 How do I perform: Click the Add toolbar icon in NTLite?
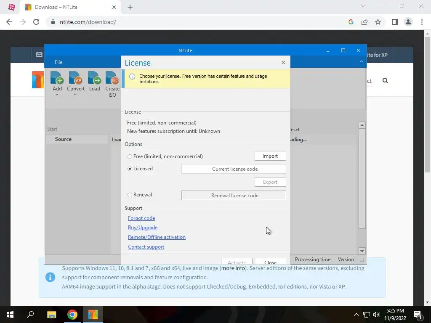click(x=57, y=78)
